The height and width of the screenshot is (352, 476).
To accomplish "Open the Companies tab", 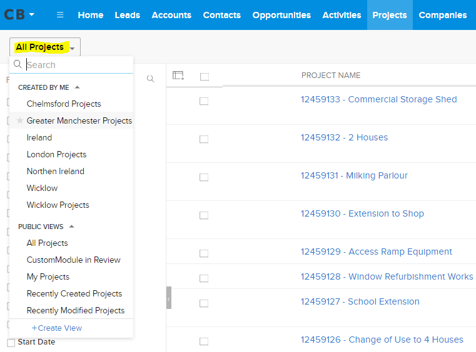I will 443,15.
